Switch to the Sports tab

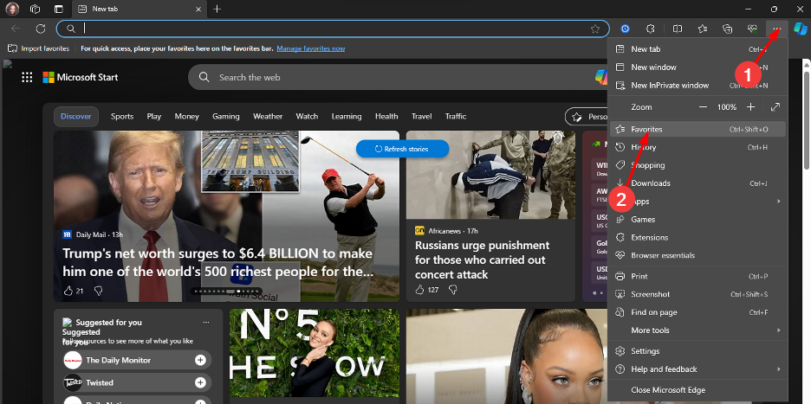tap(122, 117)
